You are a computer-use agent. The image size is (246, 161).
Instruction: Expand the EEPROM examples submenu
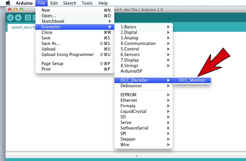[x=144, y=95]
